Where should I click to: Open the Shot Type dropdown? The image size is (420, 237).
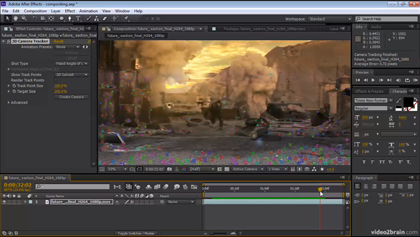(71, 64)
